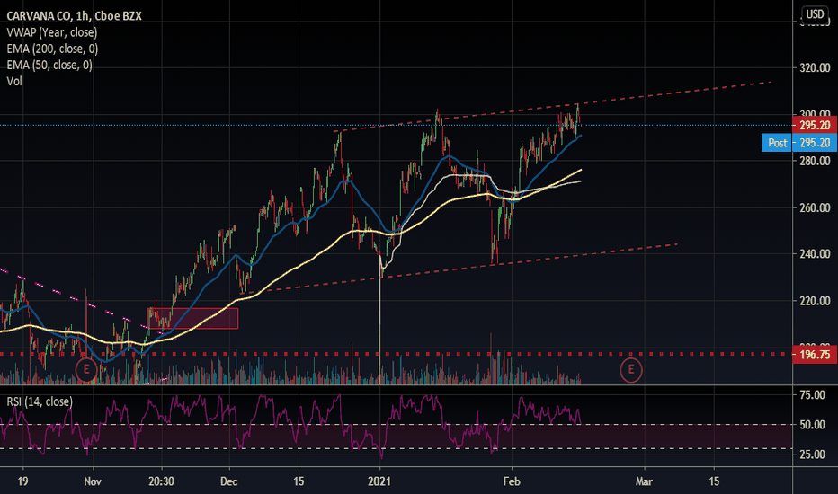
Task: Click the blue Post 295.20 price label
Action: tap(799, 143)
